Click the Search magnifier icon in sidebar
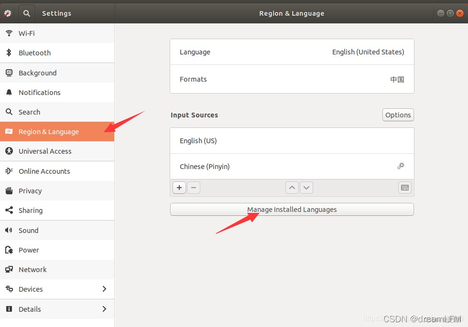The height and width of the screenshot is (327, 468). [9, 112]
